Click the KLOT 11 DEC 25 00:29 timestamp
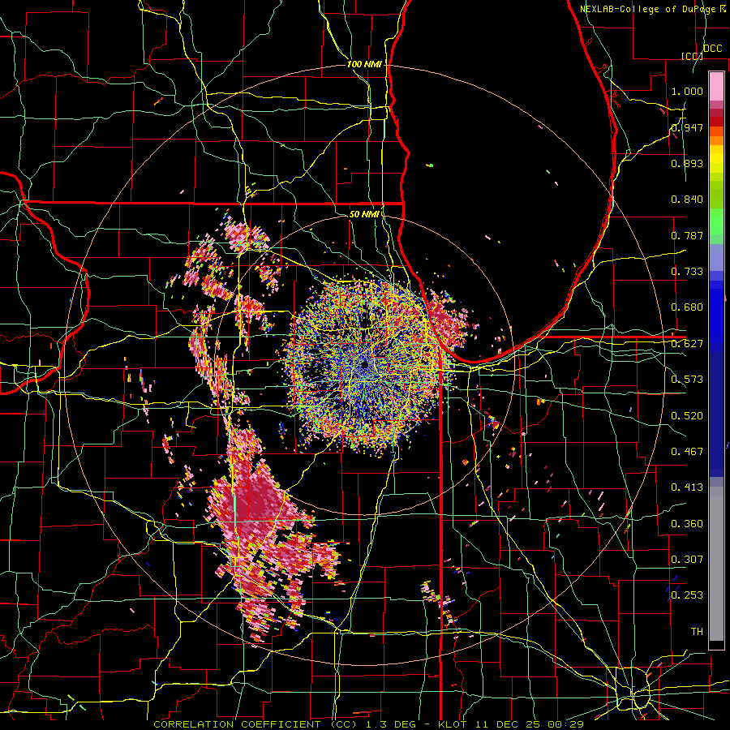730x730 pixels. pyautogui.click(x=511, y=724)
